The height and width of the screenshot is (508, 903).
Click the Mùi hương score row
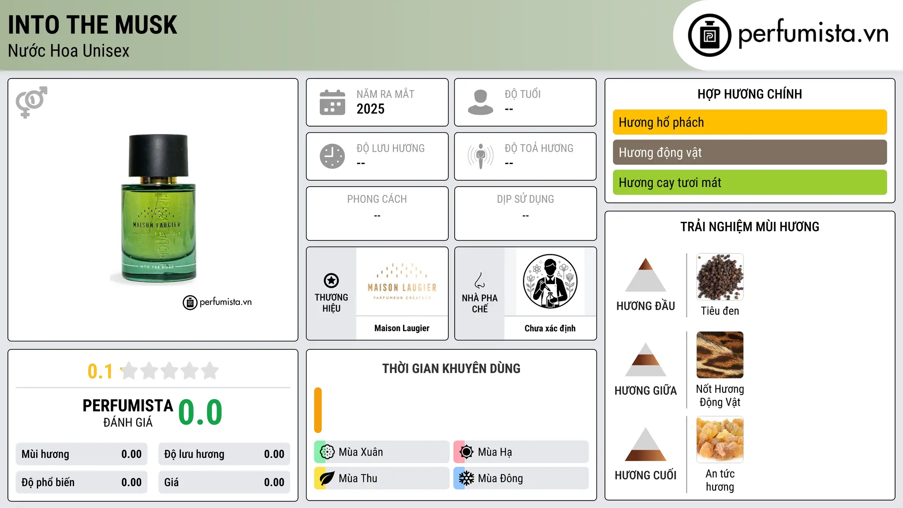pos(82,454)
